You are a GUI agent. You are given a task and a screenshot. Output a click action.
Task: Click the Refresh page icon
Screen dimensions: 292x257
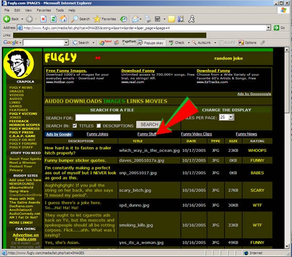pos(54,19)
